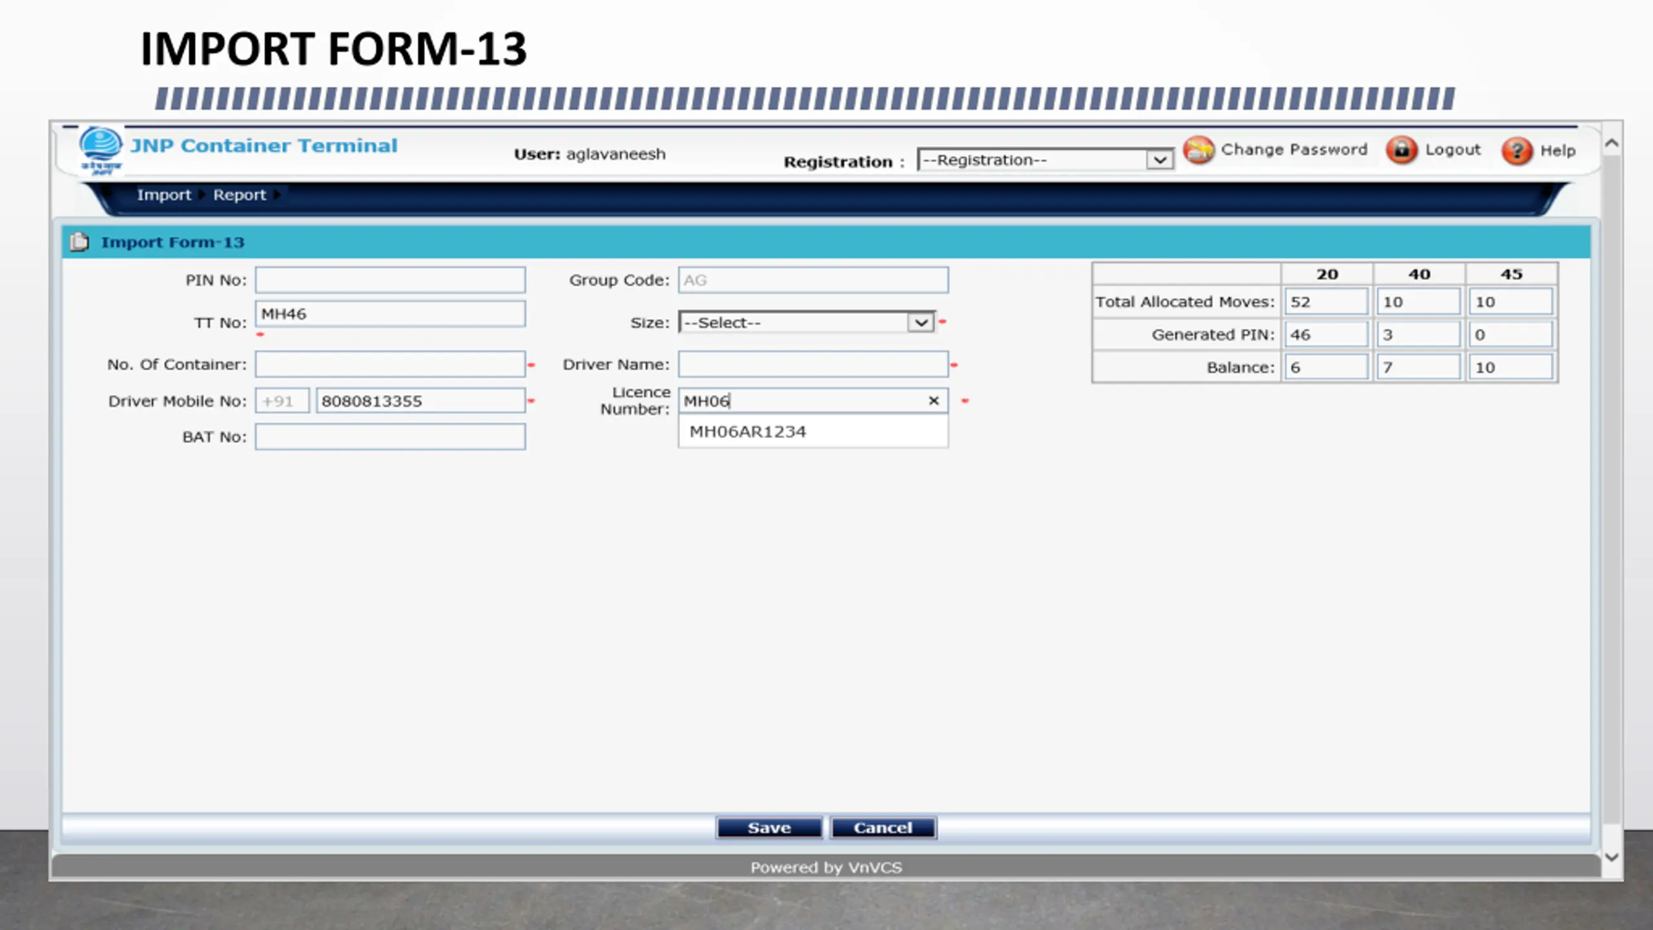Click the TT No field containing MH46
Screen dimensions: 1653x930
(x=390, y=314)
